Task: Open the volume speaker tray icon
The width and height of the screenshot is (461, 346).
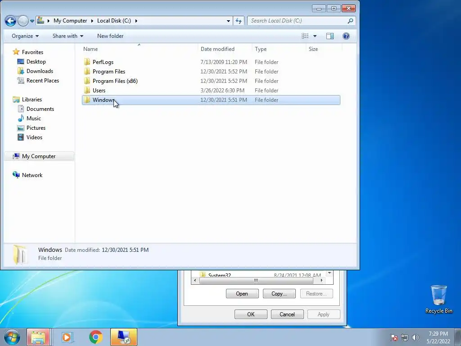Action: tap(416, 337)
